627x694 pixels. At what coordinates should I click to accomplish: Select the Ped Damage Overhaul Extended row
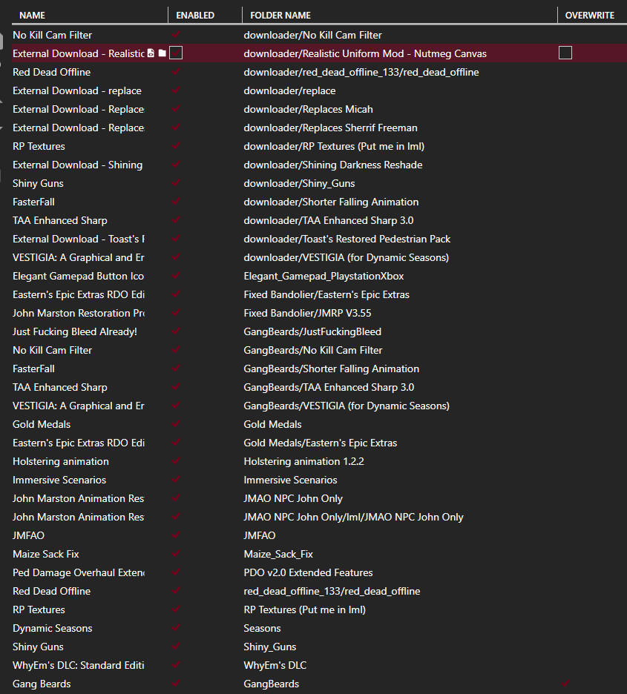[x=78, y=572]
